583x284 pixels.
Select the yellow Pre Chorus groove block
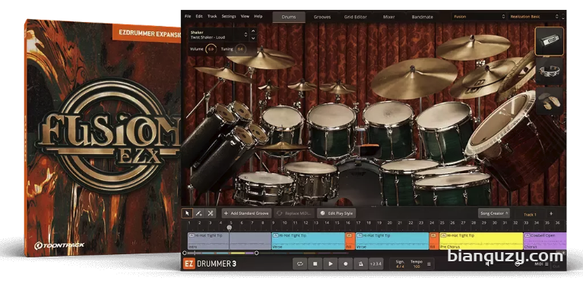click(481, 241)
